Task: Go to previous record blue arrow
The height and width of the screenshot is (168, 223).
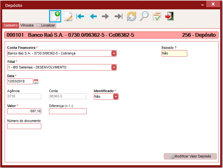Action: pos(93,16)
